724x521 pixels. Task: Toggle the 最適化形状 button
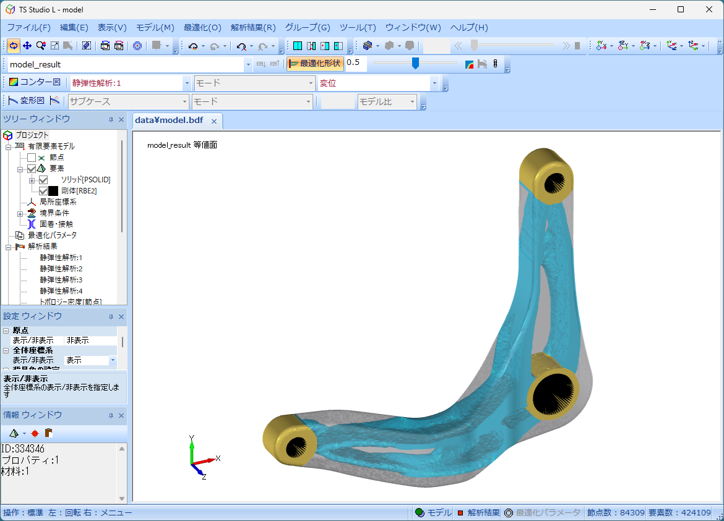point(315,64)
